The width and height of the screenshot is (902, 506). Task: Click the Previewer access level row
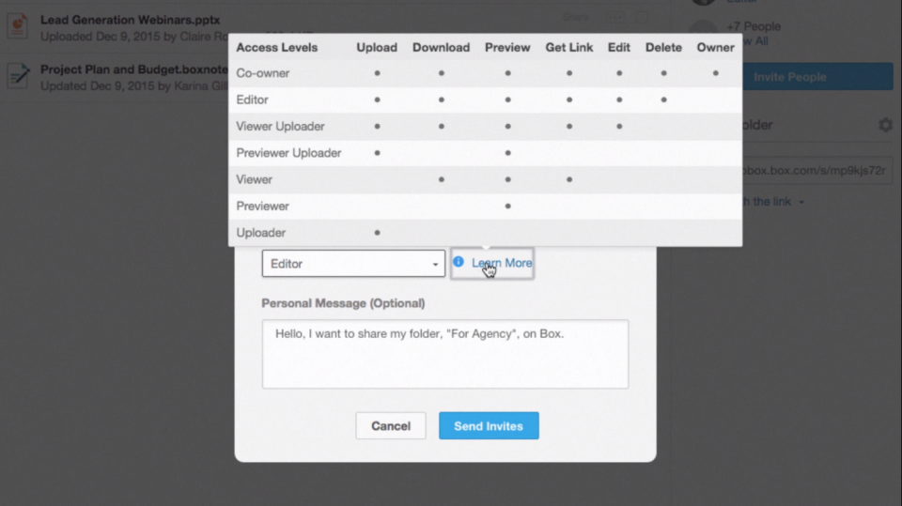(x=485, y=206)
